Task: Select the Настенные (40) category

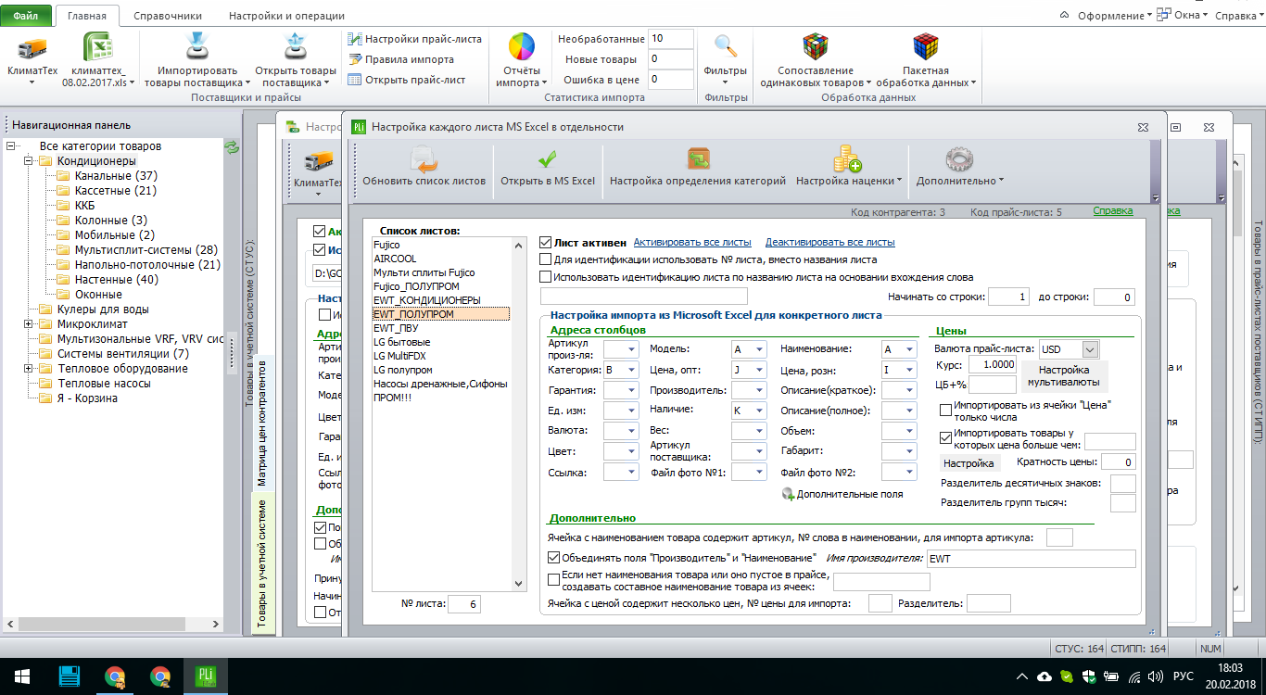Action: pyautogui.click(x=116, y=280)
